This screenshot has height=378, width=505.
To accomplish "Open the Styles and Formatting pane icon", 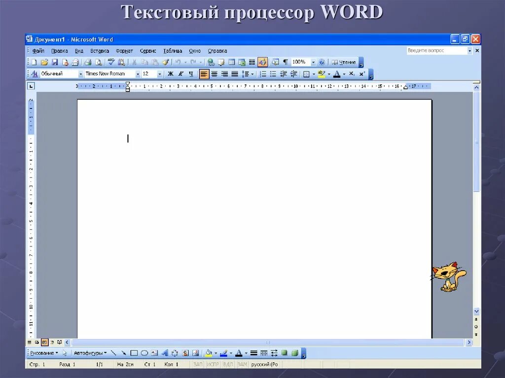I will [35, 74].
